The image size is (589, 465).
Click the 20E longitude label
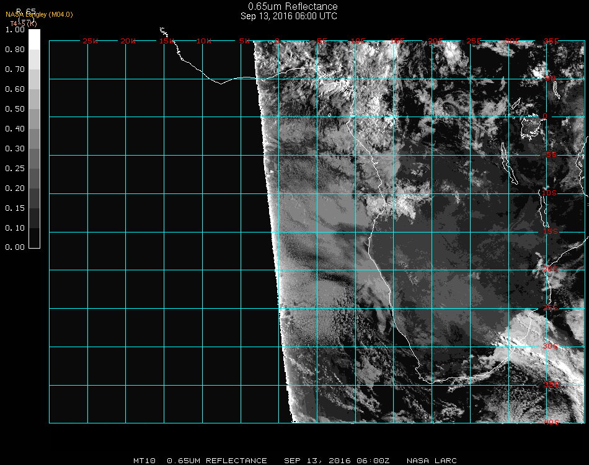[x=436, y=41]
